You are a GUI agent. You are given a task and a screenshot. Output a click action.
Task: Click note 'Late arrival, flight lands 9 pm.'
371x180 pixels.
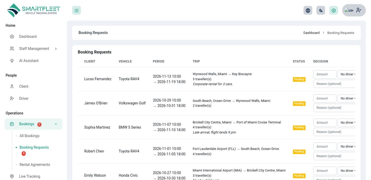click(x=214, y=132)
